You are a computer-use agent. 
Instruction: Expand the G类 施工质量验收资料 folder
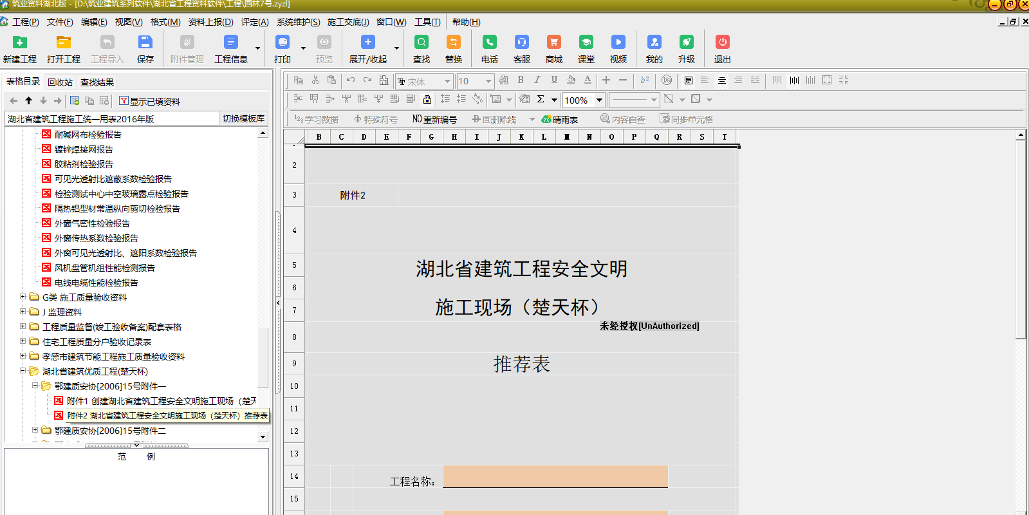23,297
